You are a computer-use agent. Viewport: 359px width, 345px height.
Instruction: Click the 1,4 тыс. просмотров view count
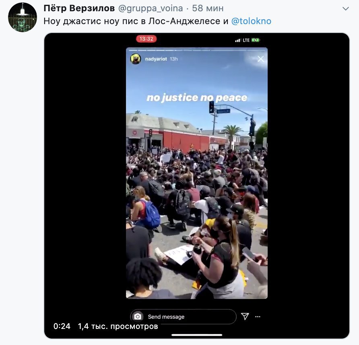pos(118,326)
